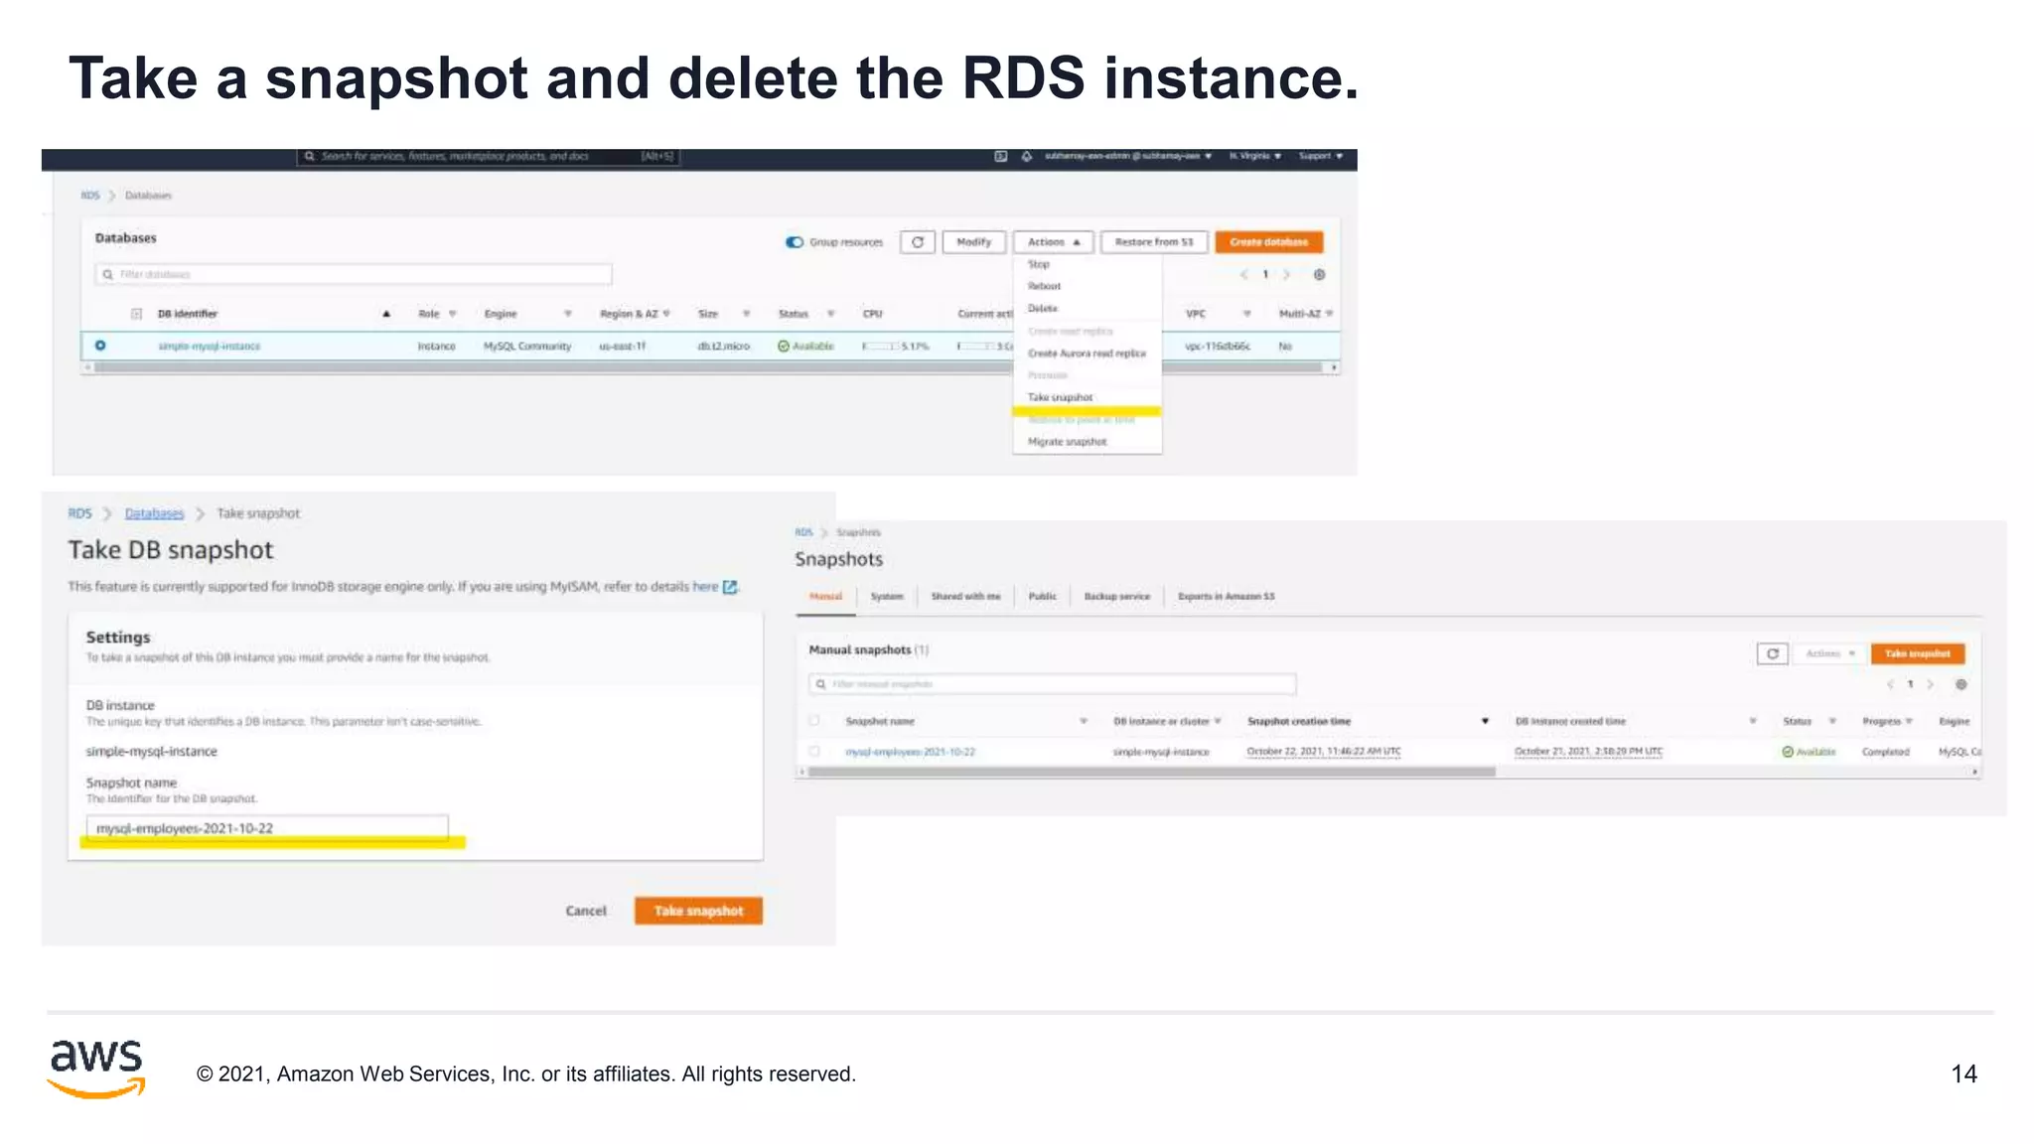Switch to the Public snapshots tab
Viewport: 2034px width, 1144px height.
(x=1042, y=597)
